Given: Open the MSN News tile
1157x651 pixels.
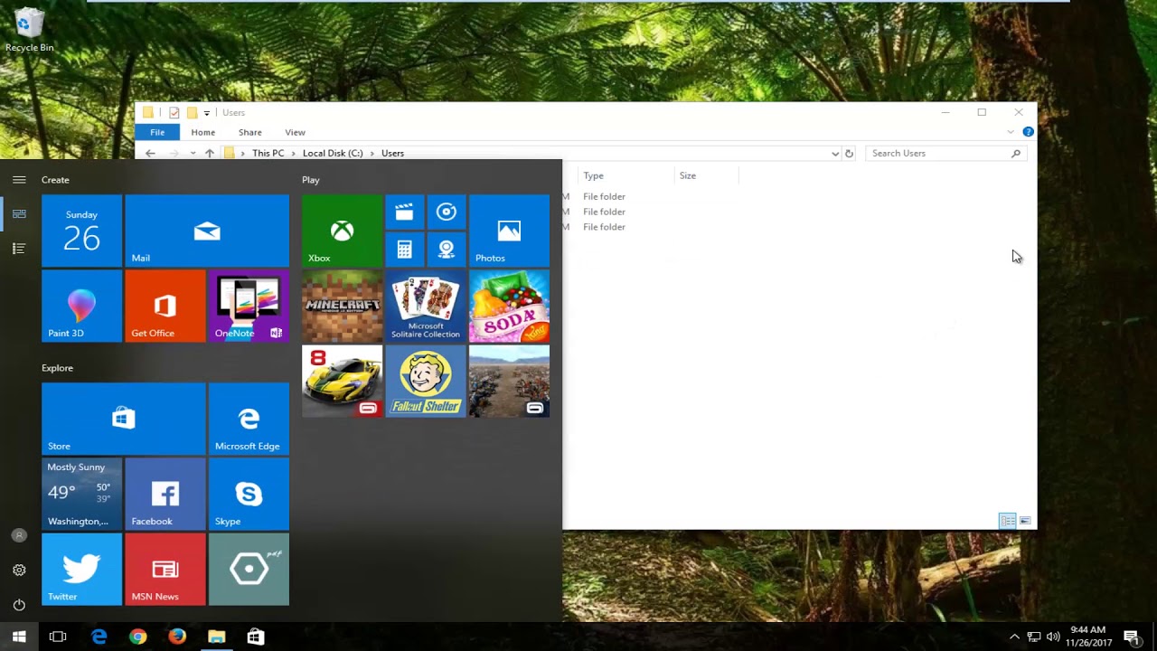Looking at the screenshot, I should click(165, 569).
